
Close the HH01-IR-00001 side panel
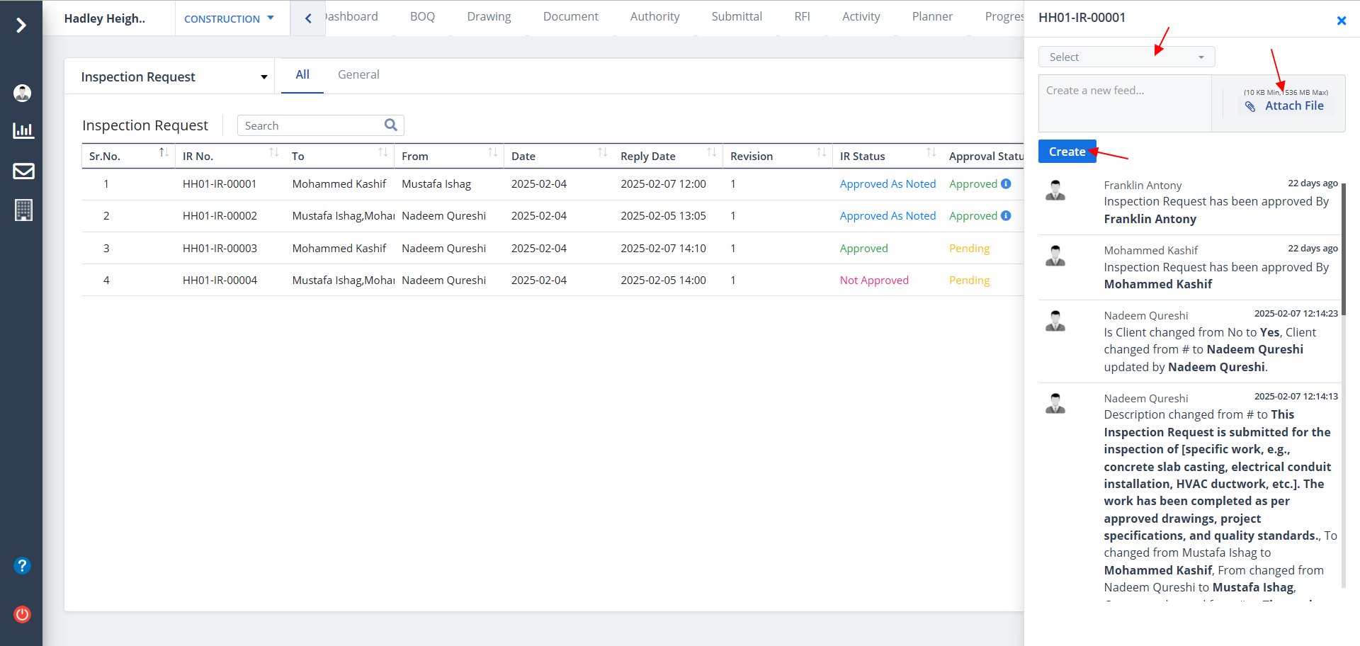1341,21
